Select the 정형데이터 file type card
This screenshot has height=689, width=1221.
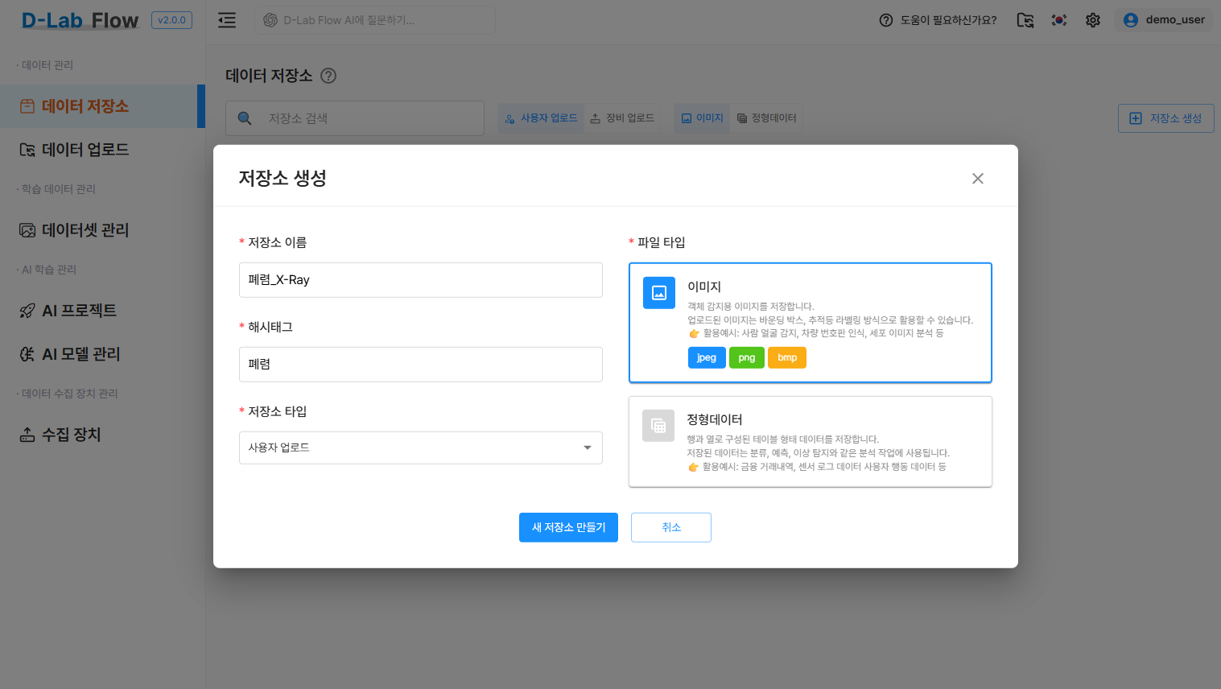point(811,441)
